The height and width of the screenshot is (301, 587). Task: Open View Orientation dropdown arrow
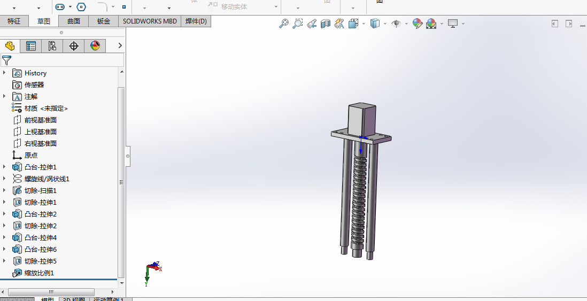tap(364, 24)
